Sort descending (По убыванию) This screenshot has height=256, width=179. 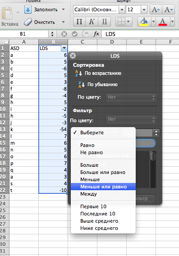pyautogui.click(x=98, y=84)
